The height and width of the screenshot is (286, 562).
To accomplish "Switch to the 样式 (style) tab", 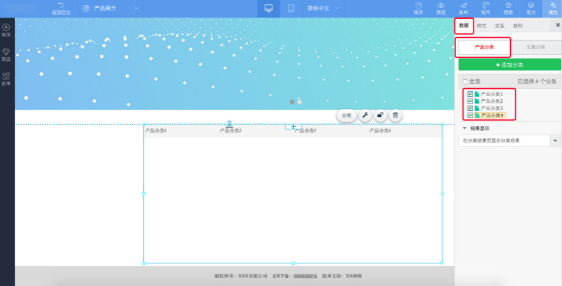I will click(x=482, y=26).
